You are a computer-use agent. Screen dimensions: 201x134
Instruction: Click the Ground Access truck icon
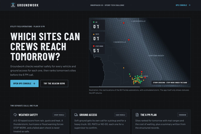tap(76, 115)
